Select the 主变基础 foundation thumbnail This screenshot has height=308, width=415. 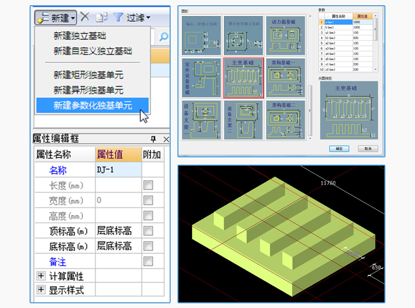[x=243, y=78]
